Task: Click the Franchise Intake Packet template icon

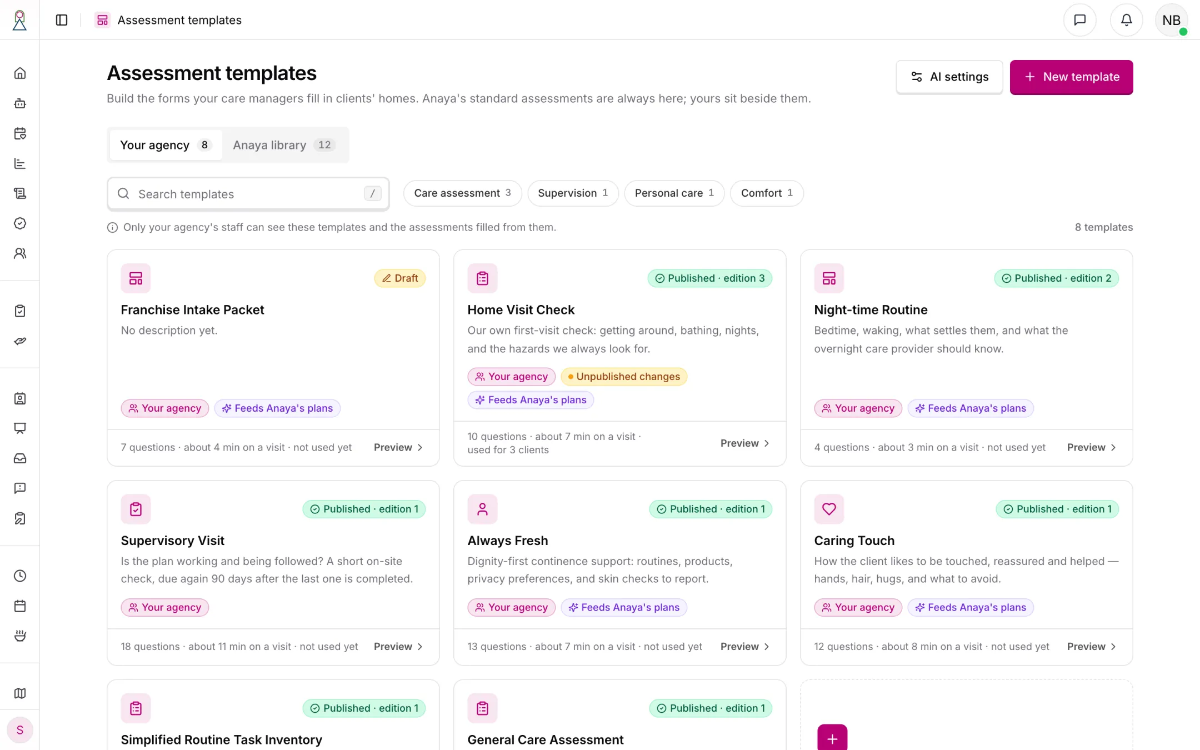Action: [136, 278]
